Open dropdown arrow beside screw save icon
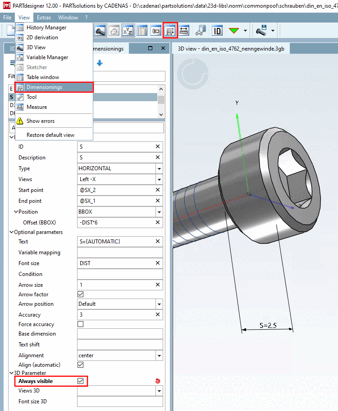The image size is (338, 411). 273,31
